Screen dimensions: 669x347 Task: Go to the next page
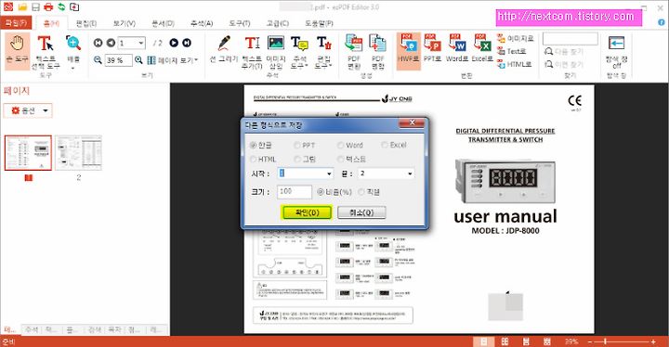[x=174, y=43]
